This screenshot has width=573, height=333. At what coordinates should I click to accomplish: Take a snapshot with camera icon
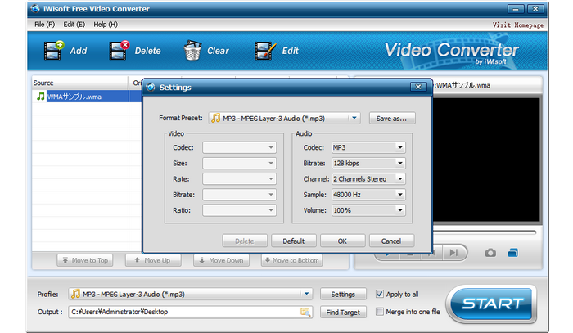pos(490,253)
